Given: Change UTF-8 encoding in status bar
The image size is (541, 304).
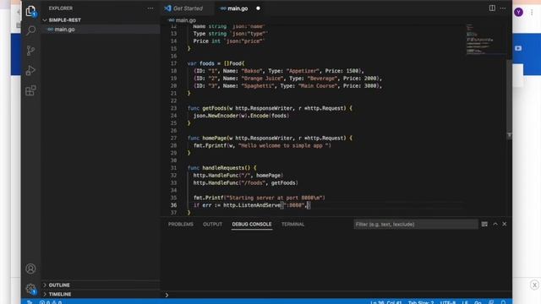Looking at the screenshot, I should [447, 302].
